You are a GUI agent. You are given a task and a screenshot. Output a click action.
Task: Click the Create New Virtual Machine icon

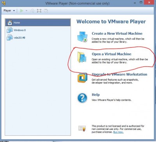coord(82,37)
